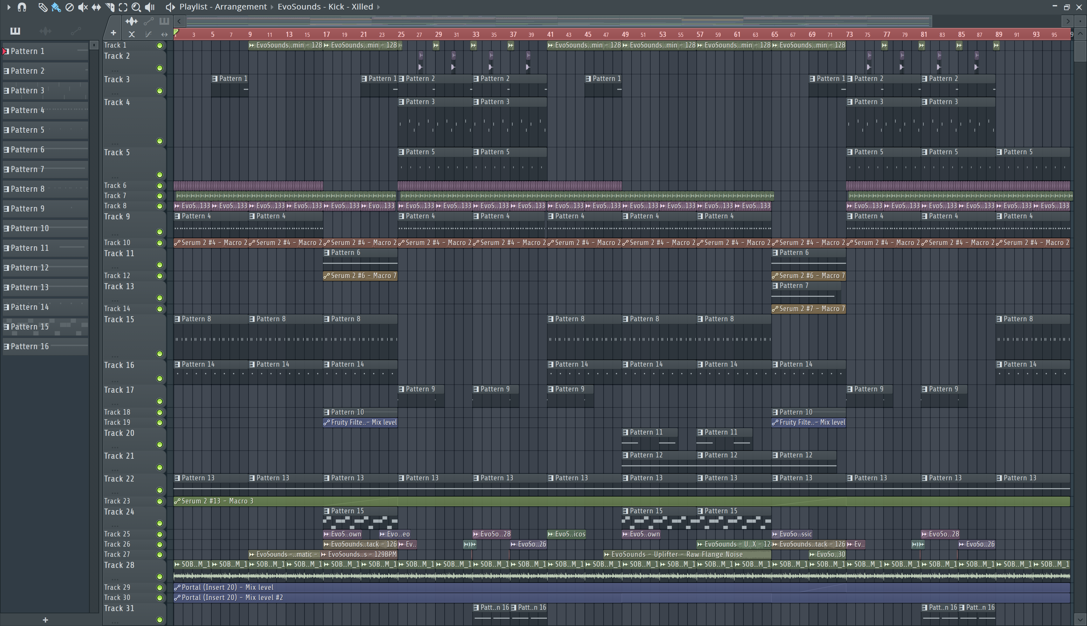Toggle mute LED for Track 7
1087x626 pixels.
[160, 196]
